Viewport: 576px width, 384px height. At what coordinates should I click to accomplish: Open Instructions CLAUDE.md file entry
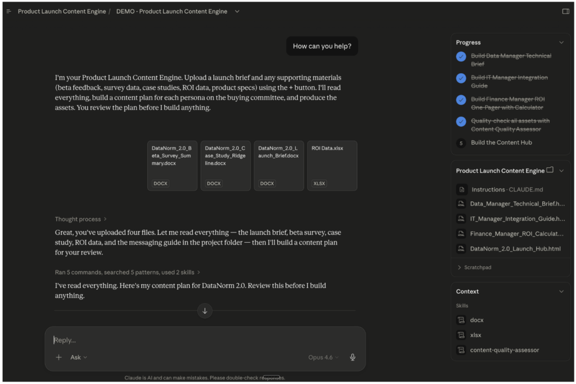pos(507,189)
